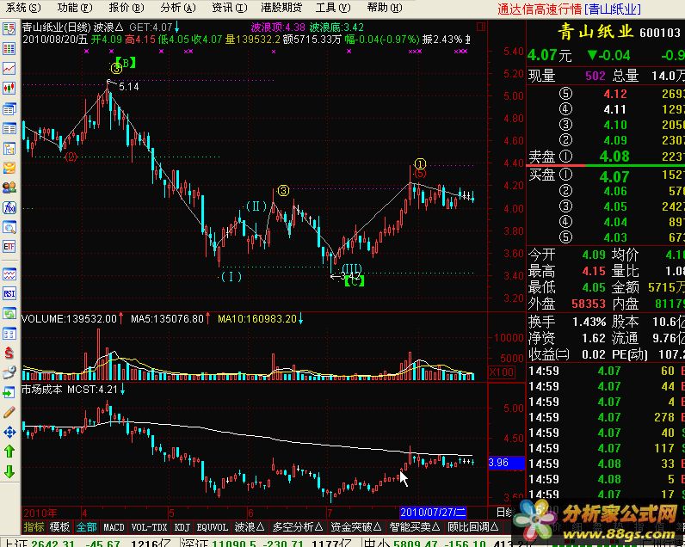Click the 2010/07/27/二 date marker

434,513
